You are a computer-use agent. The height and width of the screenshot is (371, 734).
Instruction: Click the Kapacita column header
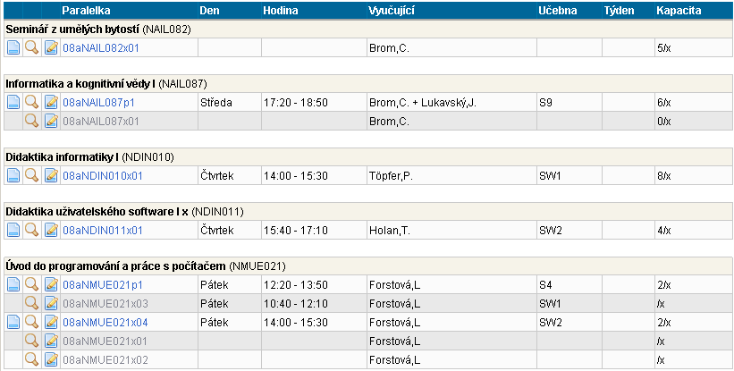679,10
